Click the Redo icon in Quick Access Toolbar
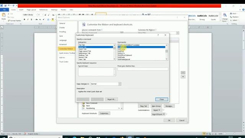Screen dimensions: 245x138 (13, 6)
